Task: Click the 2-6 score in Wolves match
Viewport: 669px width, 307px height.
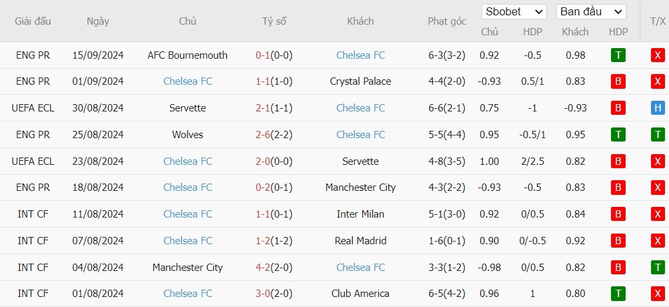Action: pyautogui.click(x=263, y=135)
